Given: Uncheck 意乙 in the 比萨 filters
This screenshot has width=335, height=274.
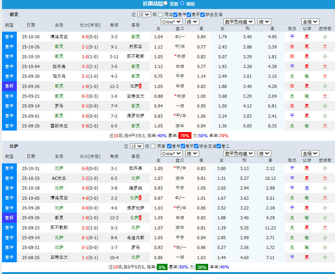Looking at the screenshot, I should (219, 146).
